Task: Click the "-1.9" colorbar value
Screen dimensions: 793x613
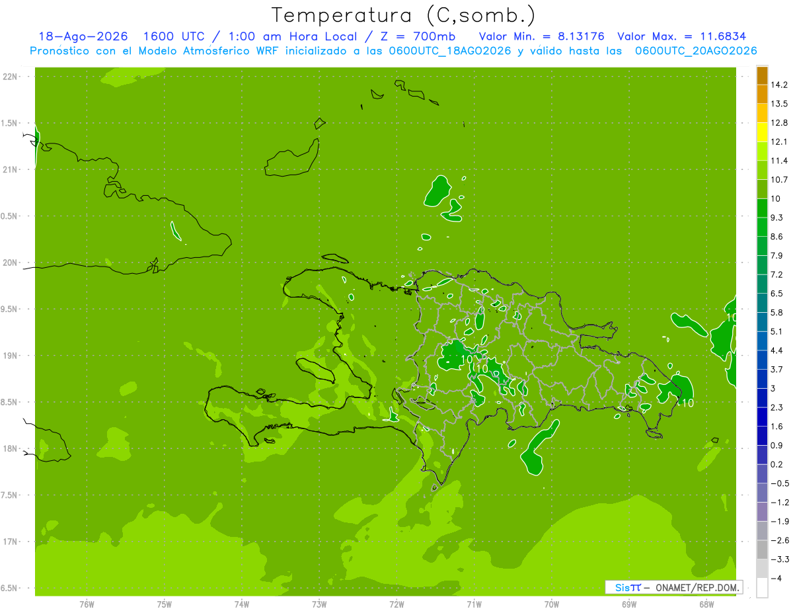Action: tap(779, 521)
